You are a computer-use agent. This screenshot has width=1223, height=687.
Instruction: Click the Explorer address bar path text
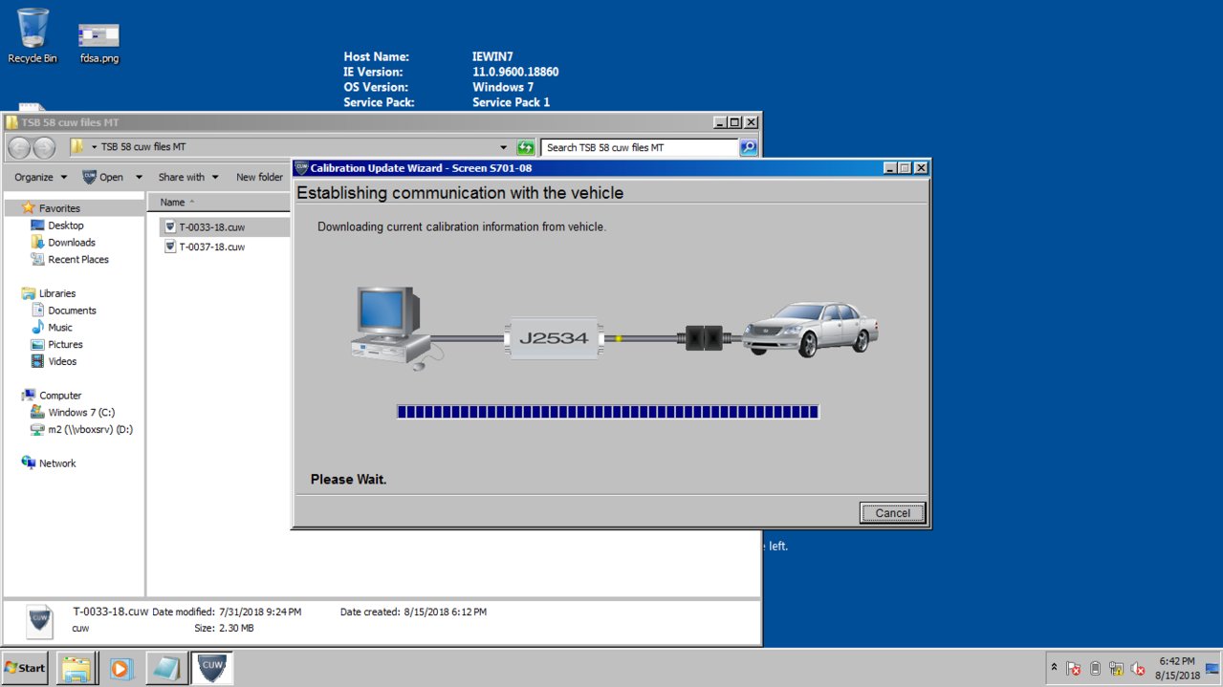coord(143,147)
